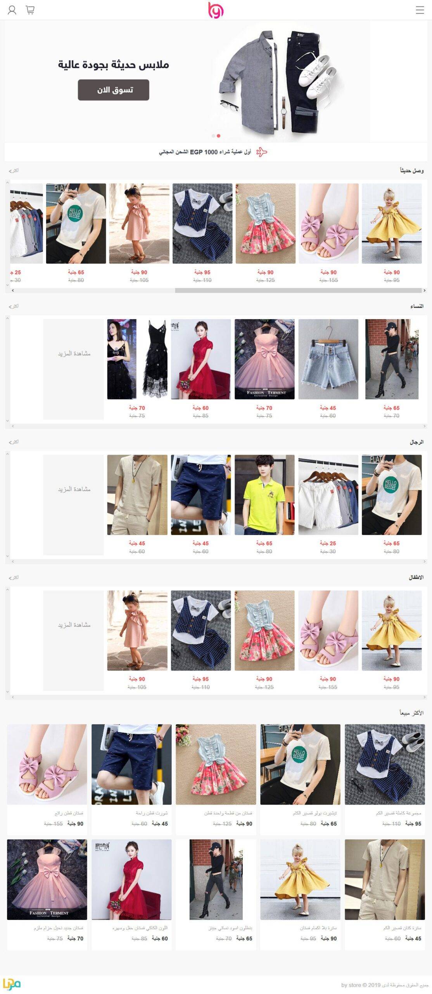Open red dress product in النساء row
Viewport: 432px width, 994px height.
coord(201,359)
